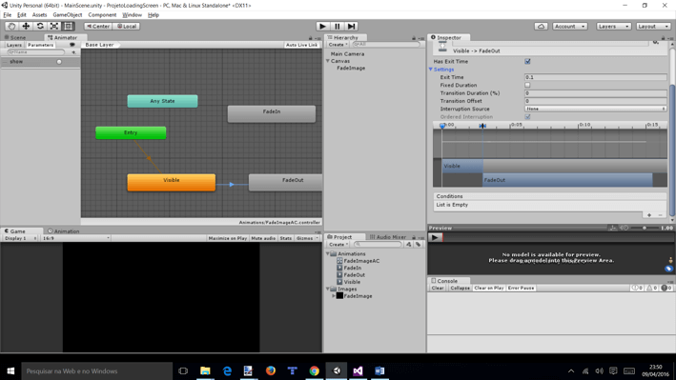Toggle Error Pause in Console
Viewport: 676px width, 380px height.
pos(521,288)
